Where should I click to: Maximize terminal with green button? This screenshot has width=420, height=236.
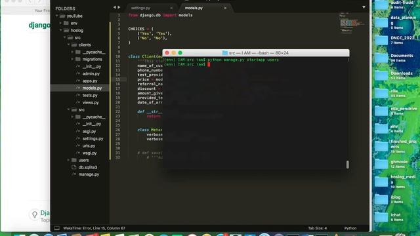tap(180, 53)
